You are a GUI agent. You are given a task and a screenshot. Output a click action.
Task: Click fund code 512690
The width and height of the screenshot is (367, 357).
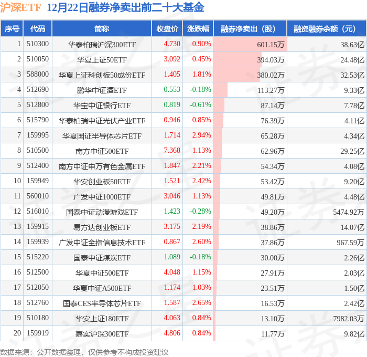[38, 90]
